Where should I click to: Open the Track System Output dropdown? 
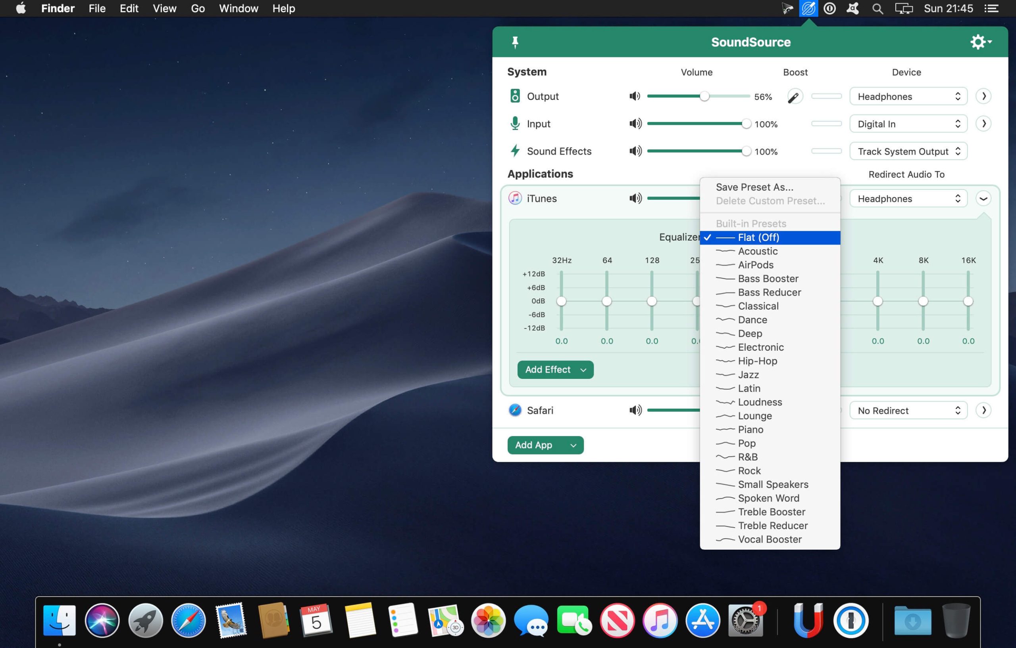click(908, 151)
